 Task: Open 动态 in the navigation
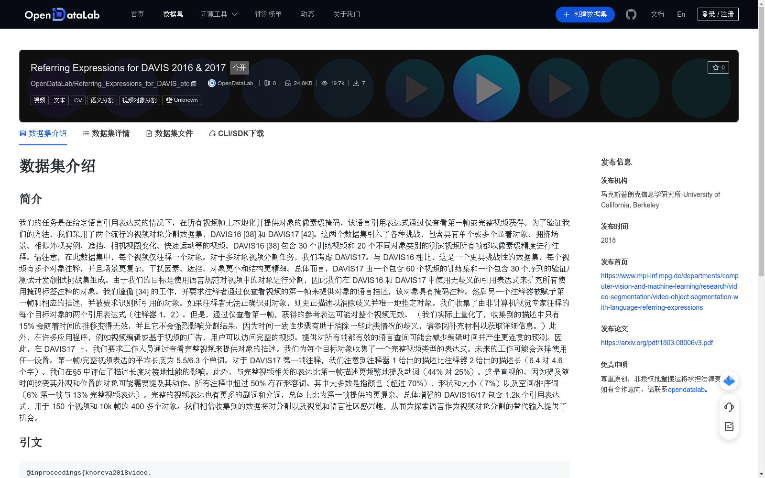coord(307,14)
